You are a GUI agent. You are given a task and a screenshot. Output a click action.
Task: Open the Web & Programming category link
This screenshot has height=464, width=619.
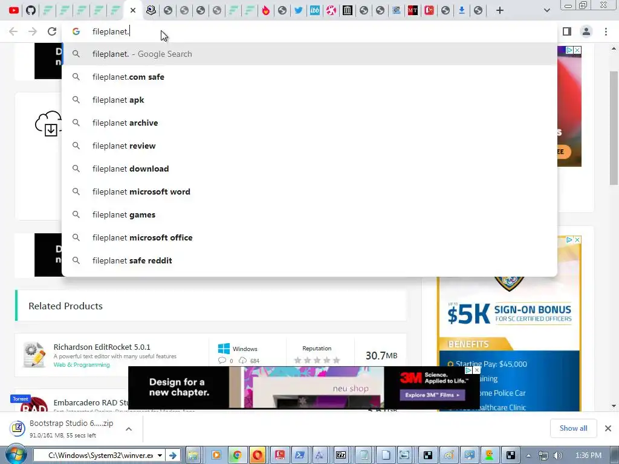point(82,364)
